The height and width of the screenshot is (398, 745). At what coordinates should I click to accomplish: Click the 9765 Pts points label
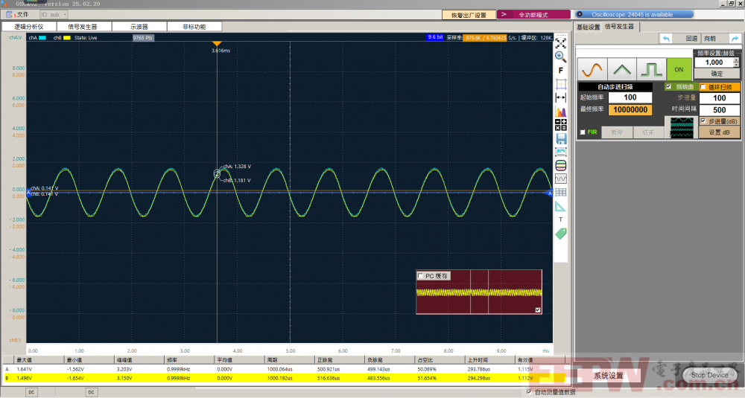point(142,38)
